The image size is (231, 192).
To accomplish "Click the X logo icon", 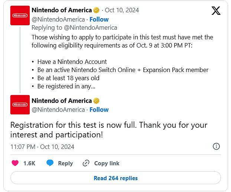I will (x=216, y=11).
